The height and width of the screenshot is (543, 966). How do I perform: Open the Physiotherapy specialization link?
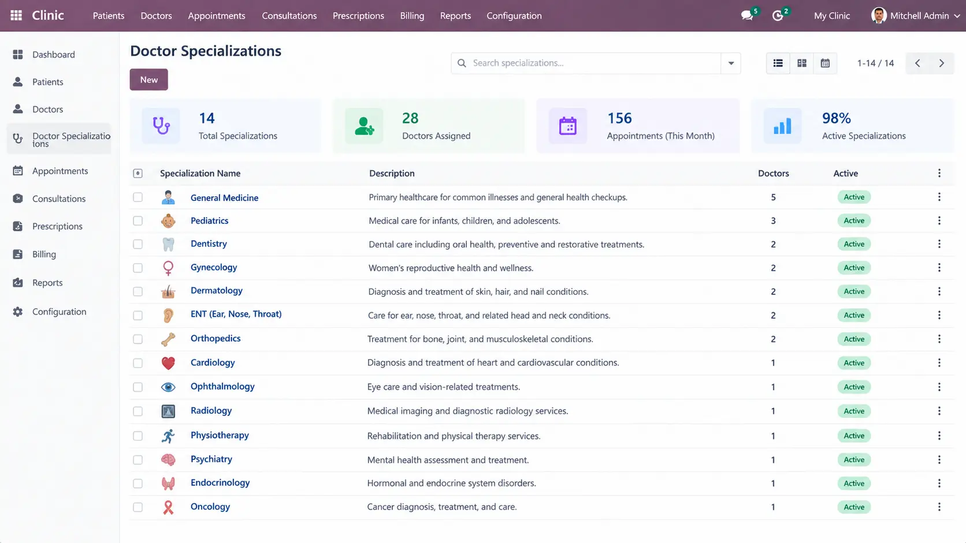220,435
